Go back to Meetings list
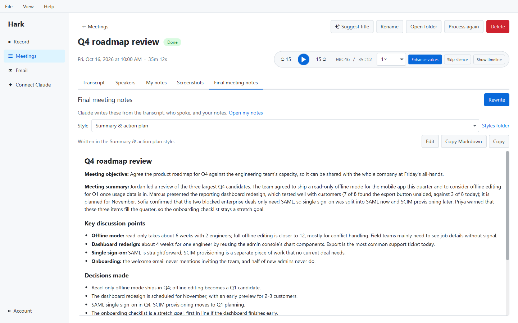The width and height of the screenshot is (518, 323). (95, 27)
